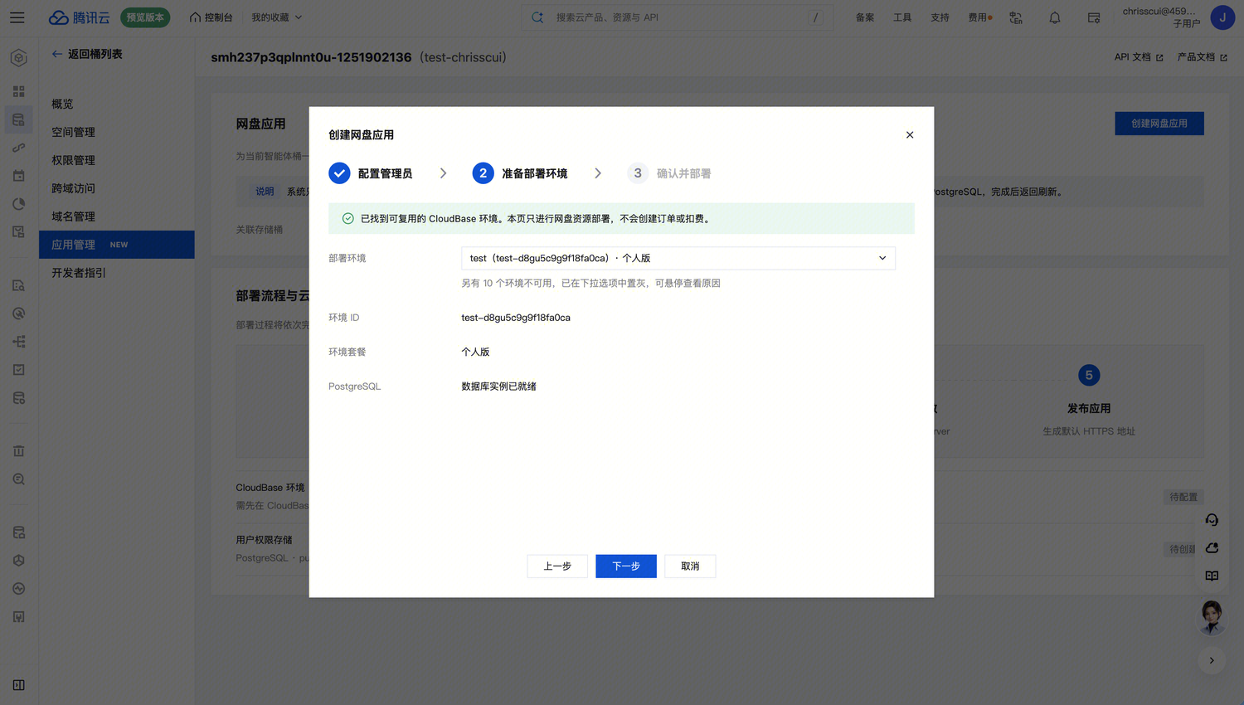
Task: Open the branching tree icon in left rail
Action: [x=18, y=342]
